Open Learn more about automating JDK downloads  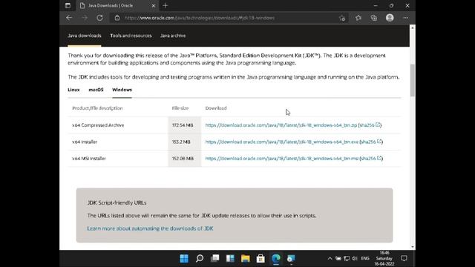tap(150, 228)
